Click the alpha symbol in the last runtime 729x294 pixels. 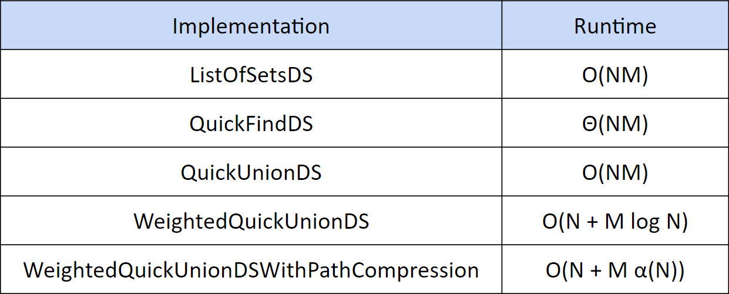coord(643,272)
